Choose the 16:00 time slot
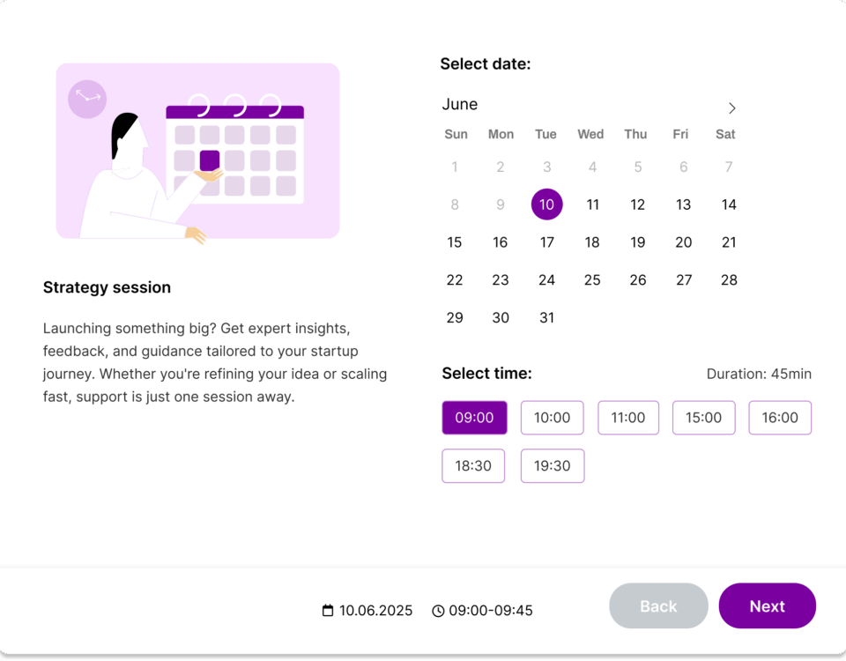This screenshot has height=661, width=846. (780, 418)
